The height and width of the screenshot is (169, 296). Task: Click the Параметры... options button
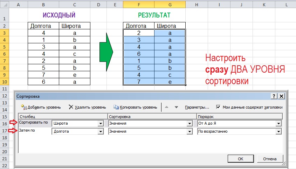click(x=197, y=107)
